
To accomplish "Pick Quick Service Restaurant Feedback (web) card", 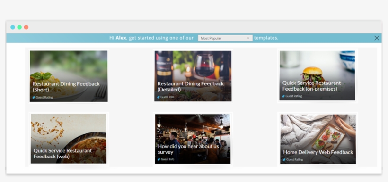I will pyautogui.click(x=69, y=138).
